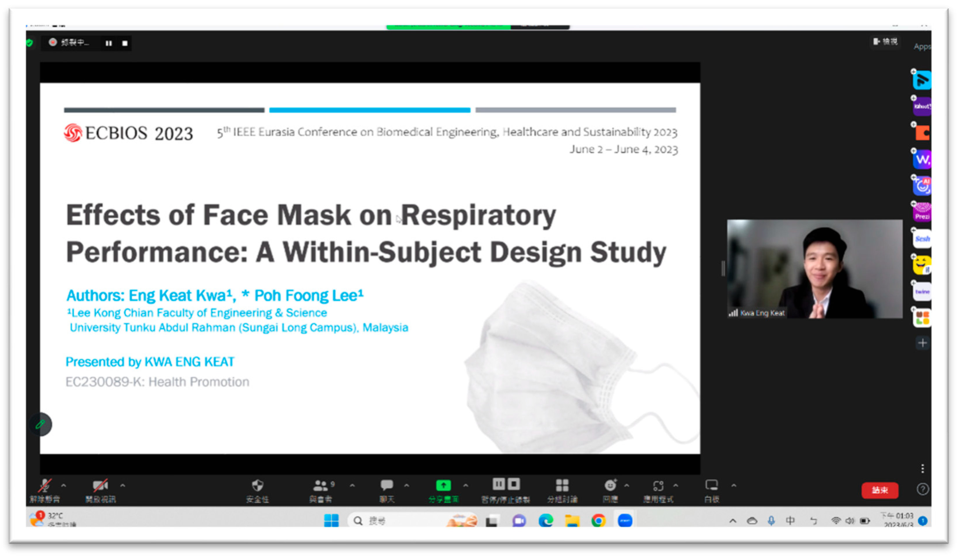
Task: Unmute the microphone
Action: tap(45, 486)
